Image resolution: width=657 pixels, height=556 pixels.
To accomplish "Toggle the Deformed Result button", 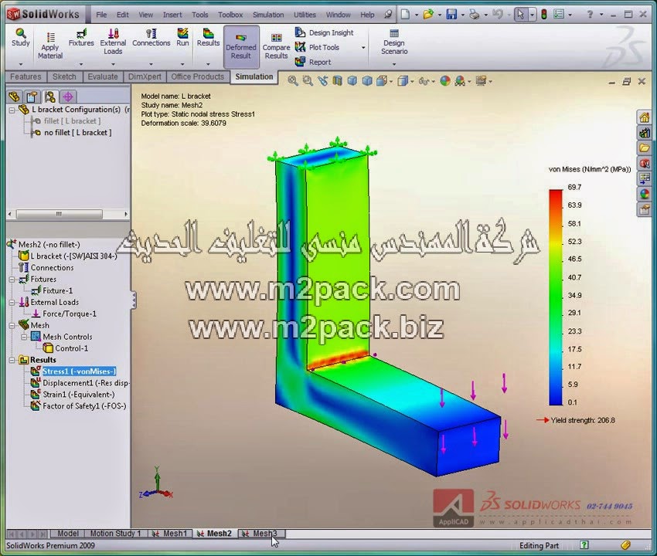I will pyautogui.click(x=241, y=46).
